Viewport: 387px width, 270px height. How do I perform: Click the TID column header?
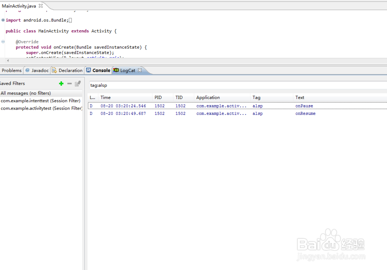coord(183,97)
